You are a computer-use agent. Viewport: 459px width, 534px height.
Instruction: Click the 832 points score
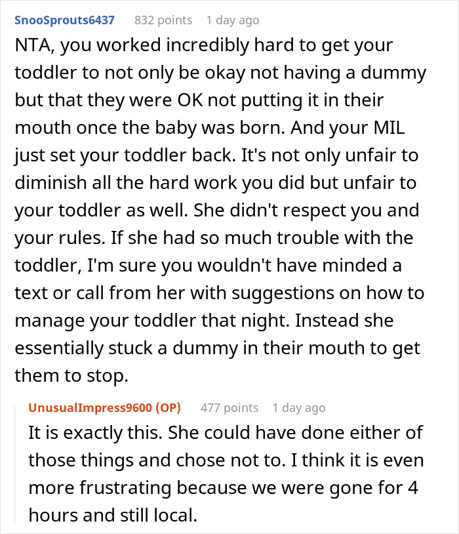(x=163, y=20)
